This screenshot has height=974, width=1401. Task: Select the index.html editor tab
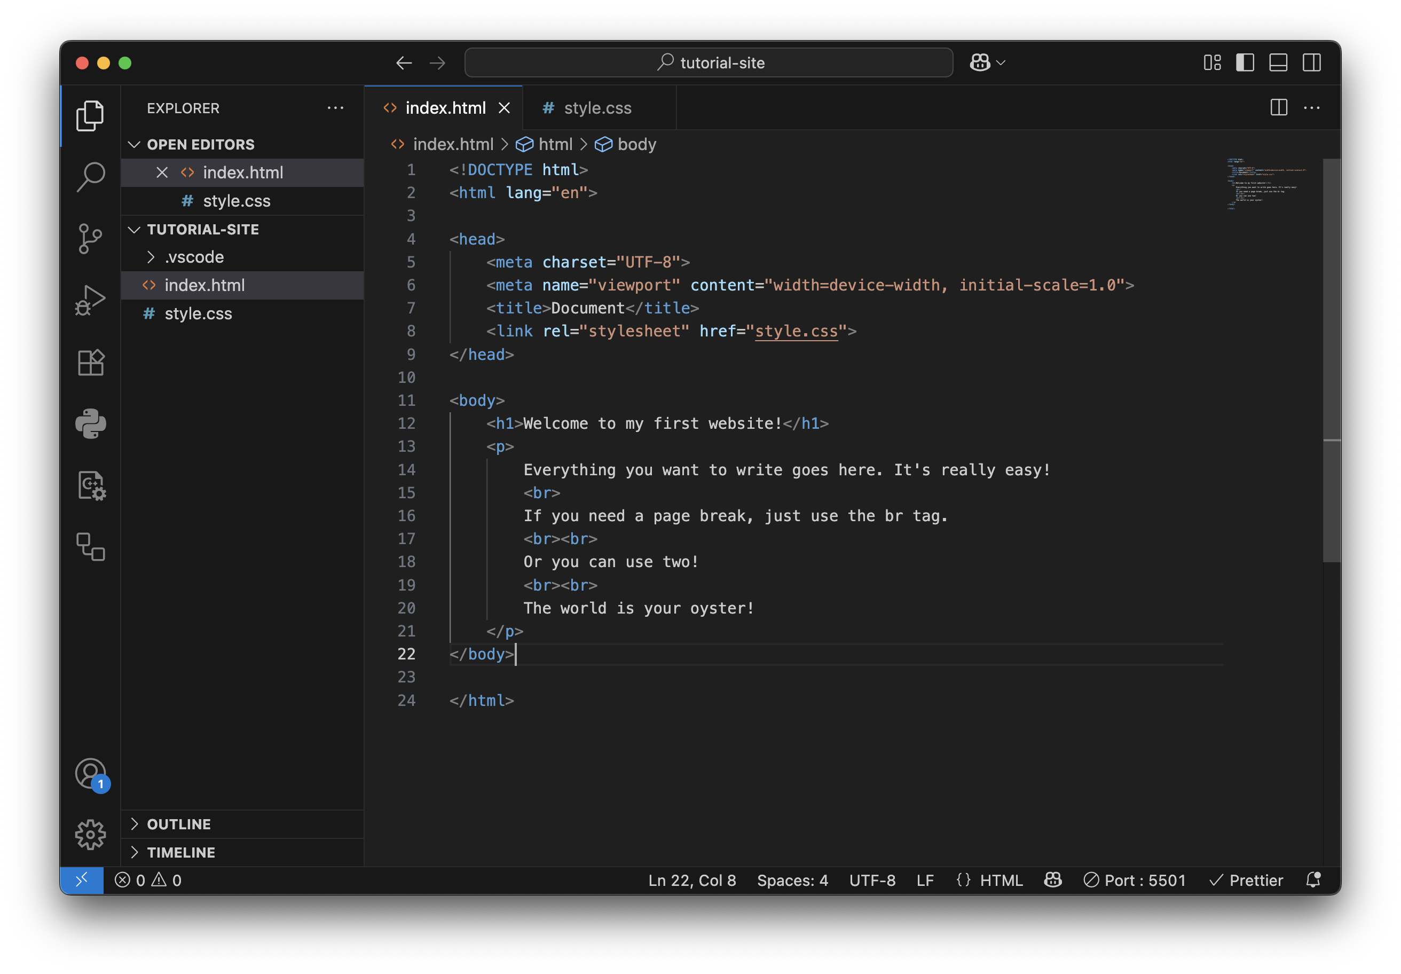444,108
